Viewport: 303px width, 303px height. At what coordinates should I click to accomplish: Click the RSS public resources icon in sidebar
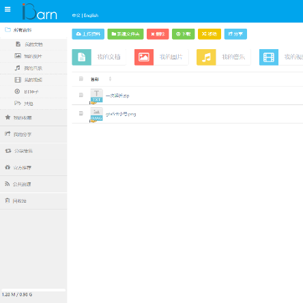[x=8, y=184]
